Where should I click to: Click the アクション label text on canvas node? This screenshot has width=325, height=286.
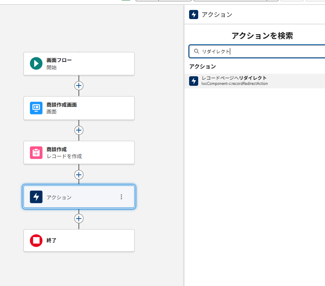(59, 197)
